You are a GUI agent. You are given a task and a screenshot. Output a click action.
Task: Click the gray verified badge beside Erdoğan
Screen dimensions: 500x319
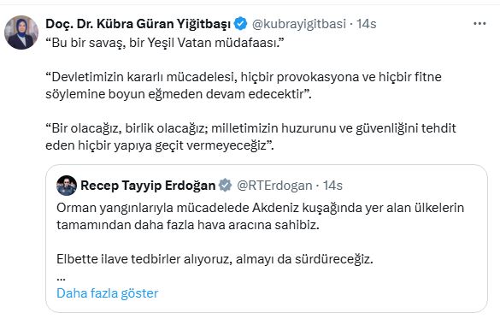click(225, 186)
